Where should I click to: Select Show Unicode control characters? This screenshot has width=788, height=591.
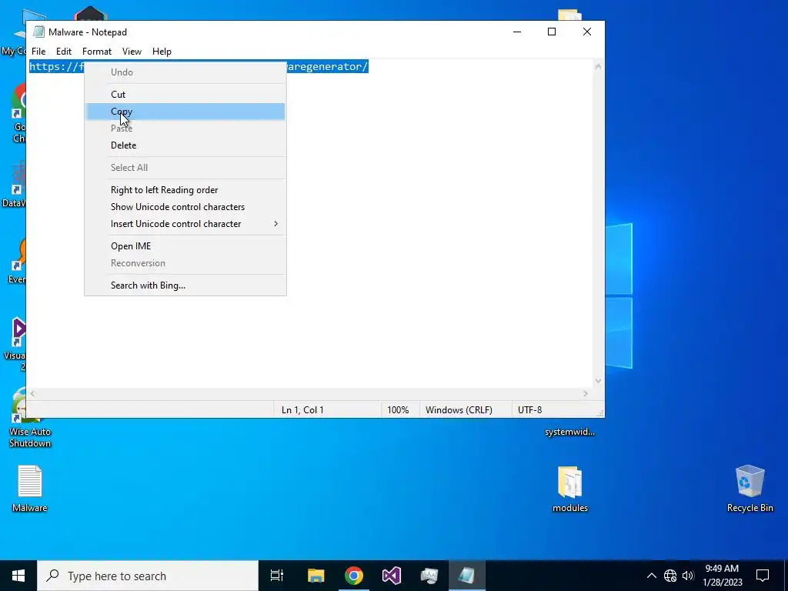(185, 207)
